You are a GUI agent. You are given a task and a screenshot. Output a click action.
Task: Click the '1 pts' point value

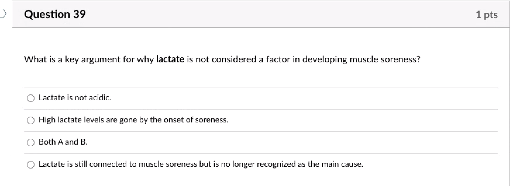tap(486, 15)
